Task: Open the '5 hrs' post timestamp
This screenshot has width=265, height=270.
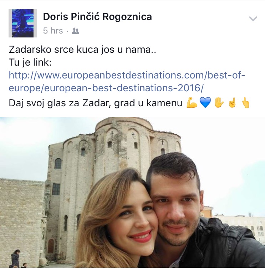Action: click(53, 31)
